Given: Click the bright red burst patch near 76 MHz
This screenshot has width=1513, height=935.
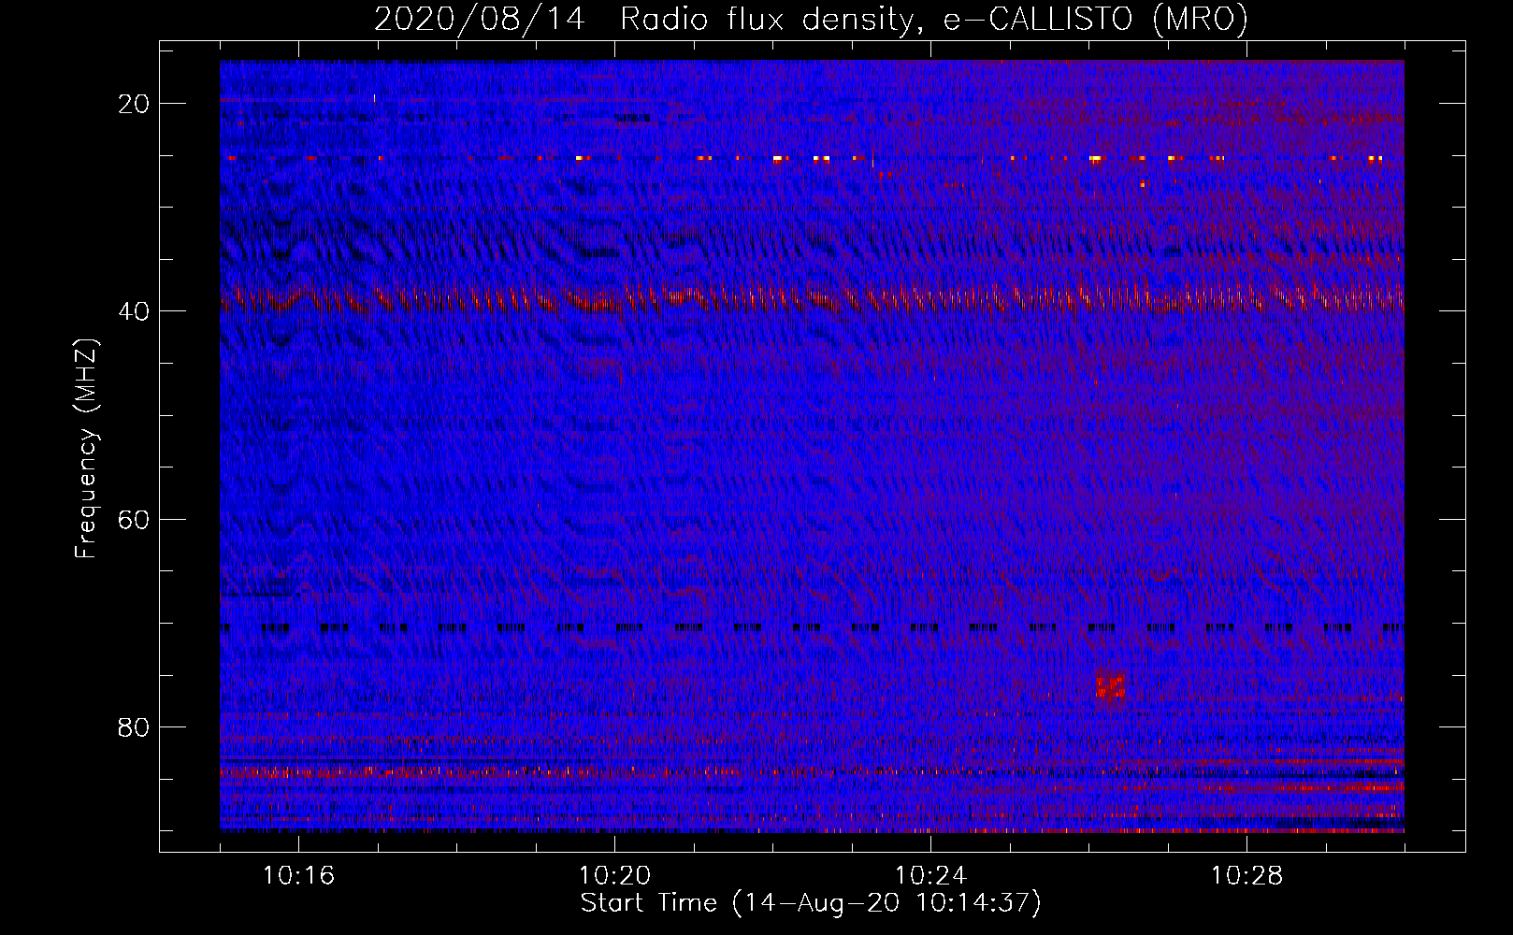Looking at the screenshot, I should coord(1110,685).
